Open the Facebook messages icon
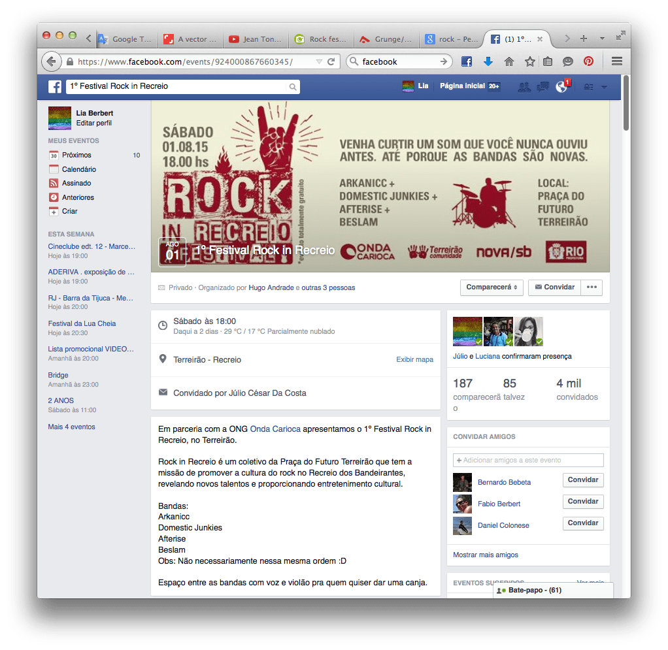Image resolution: width=668 pixels, height=650 pixels. 542,87
